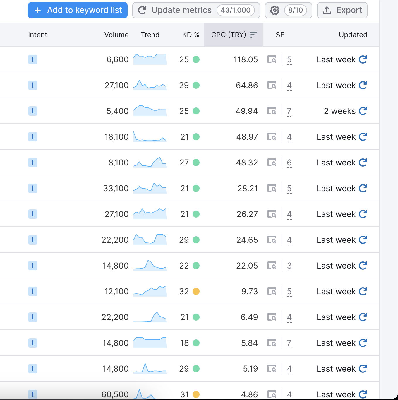The width and height of the screenshot is (398, 400).
Task: Refresh metrics for the 22.05 CPC row
Action: pos(363,266)
